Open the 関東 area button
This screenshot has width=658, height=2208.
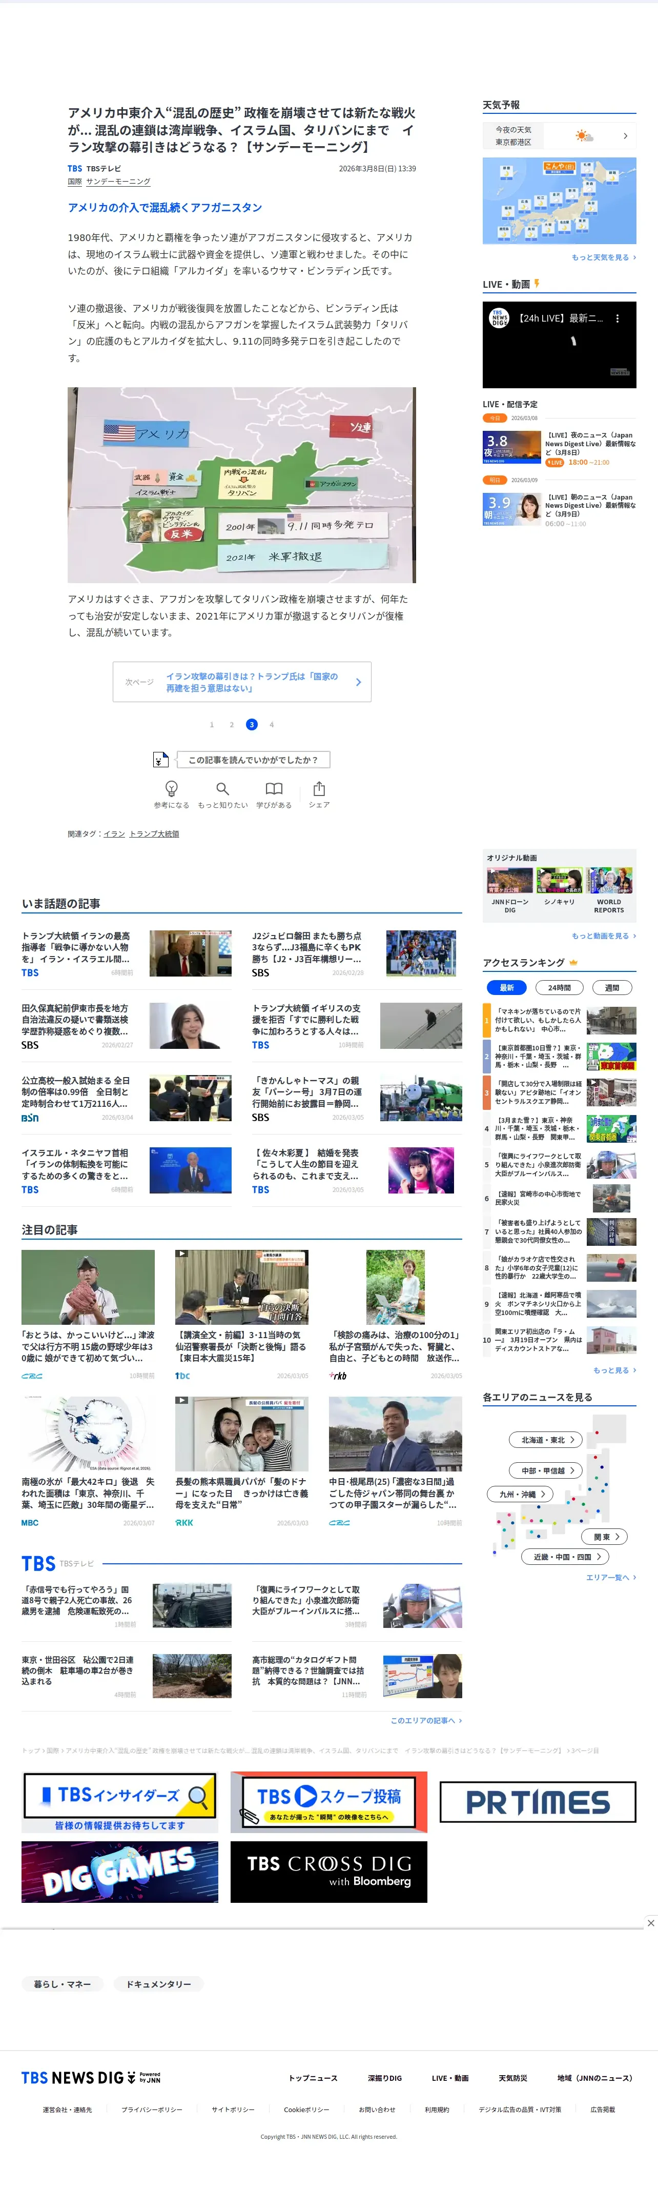(605, 1536)
